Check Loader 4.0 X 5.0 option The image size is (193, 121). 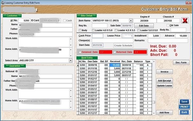[x=93, y=30]
